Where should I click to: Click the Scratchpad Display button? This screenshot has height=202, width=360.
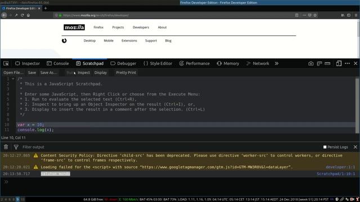pos(101,72)
